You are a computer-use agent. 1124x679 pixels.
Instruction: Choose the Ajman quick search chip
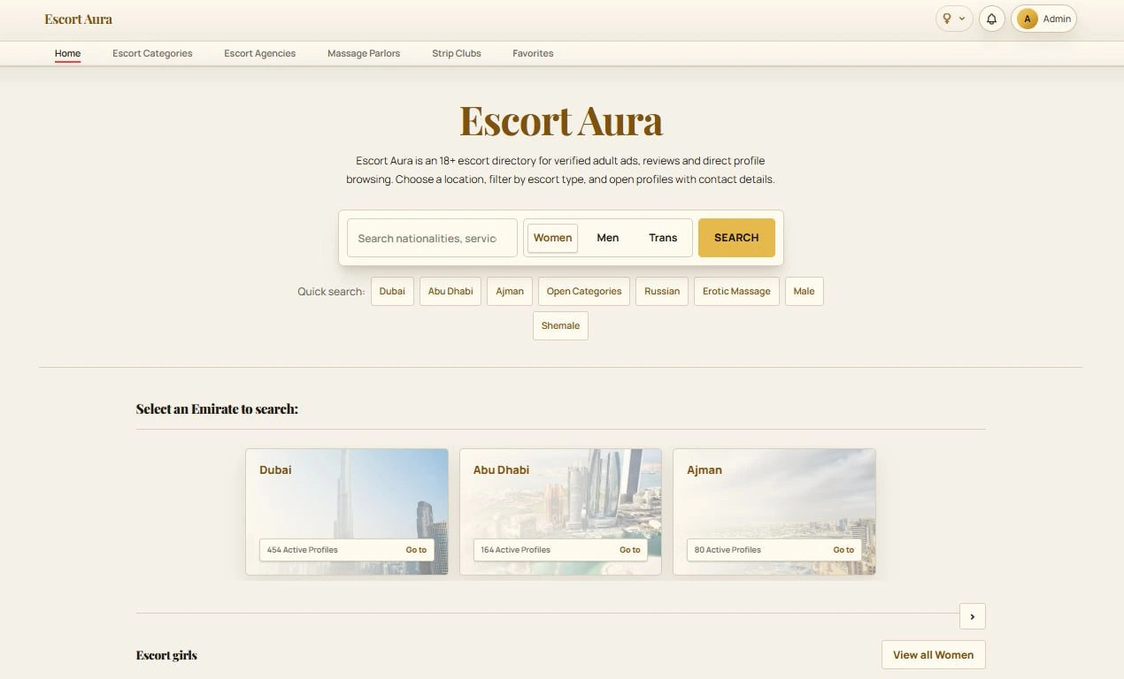[x=510, y=291]
